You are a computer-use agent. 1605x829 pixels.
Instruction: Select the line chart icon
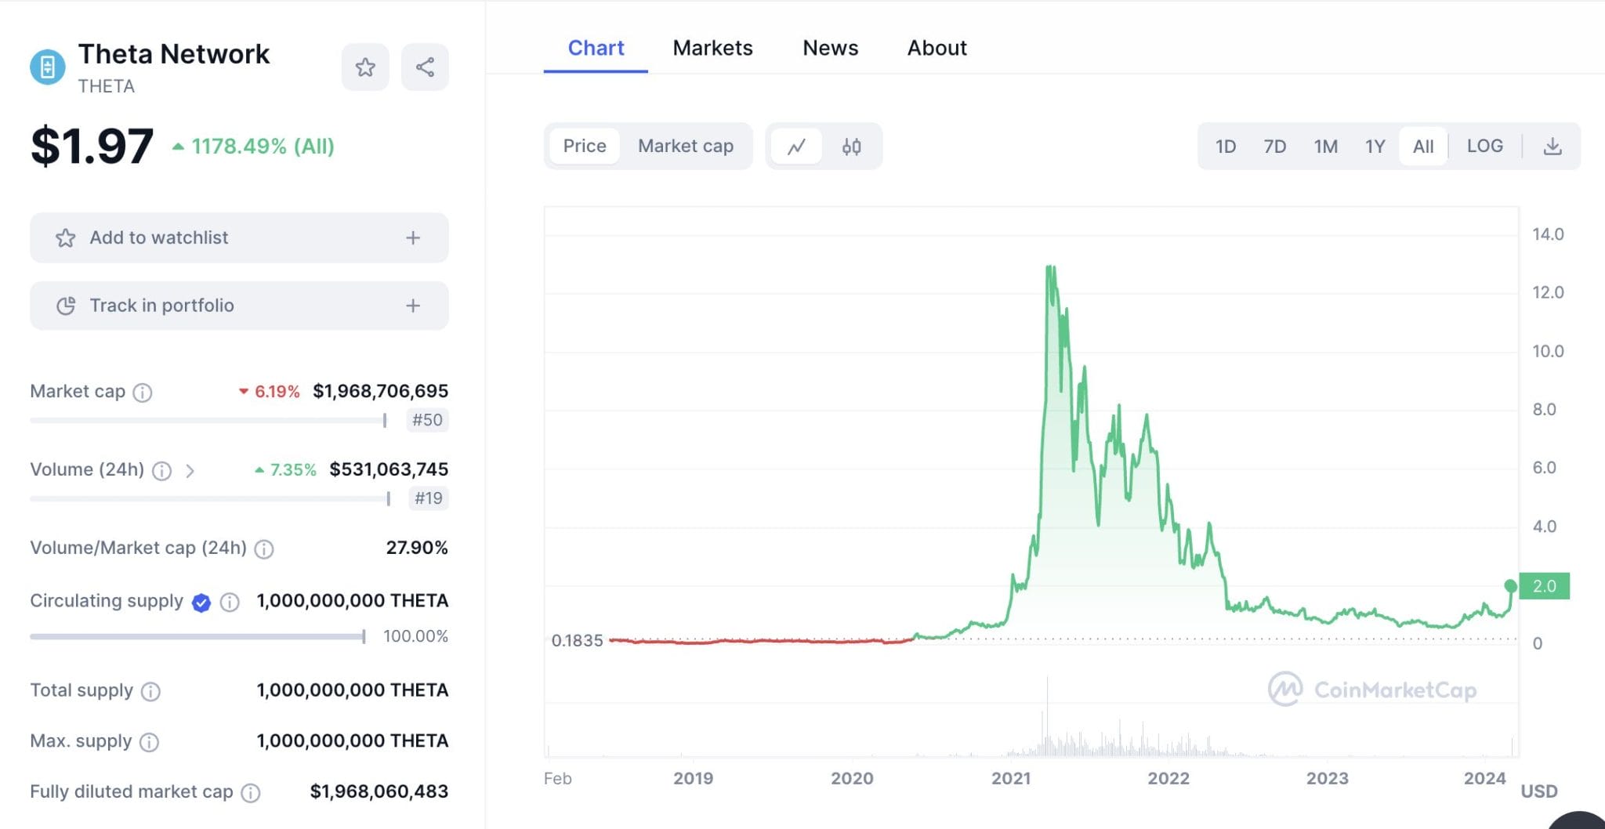tap(797, 146)
